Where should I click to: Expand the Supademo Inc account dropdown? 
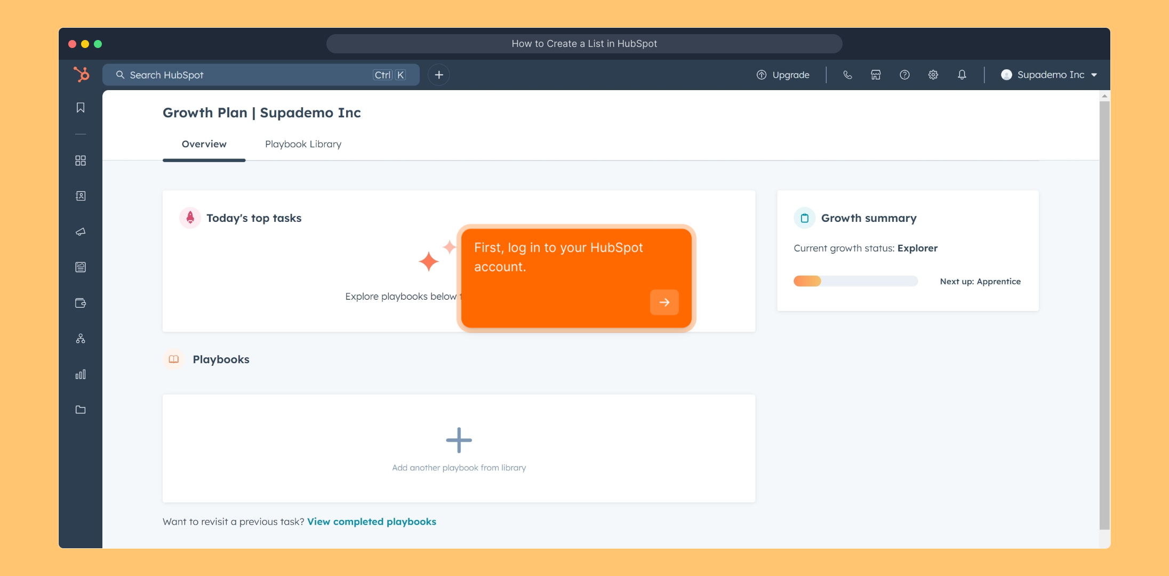coord(1049,75)
